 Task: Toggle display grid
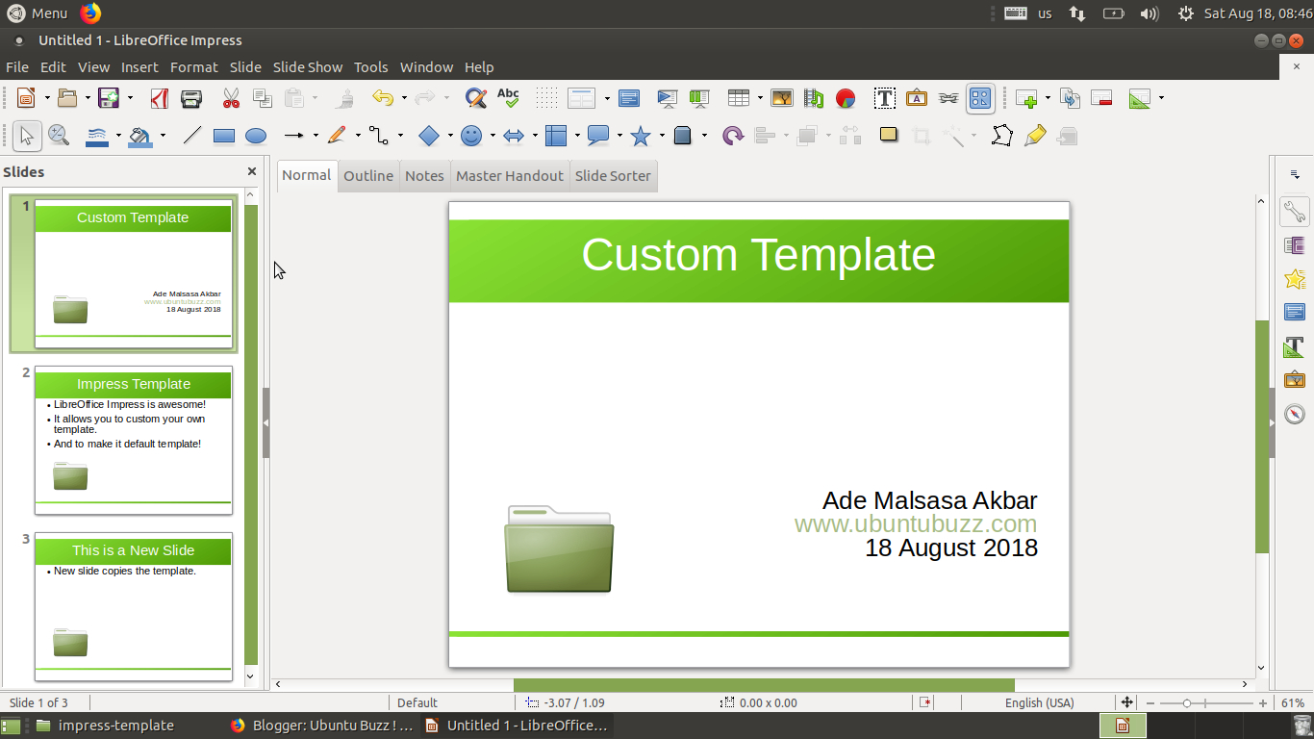[547, 98]
